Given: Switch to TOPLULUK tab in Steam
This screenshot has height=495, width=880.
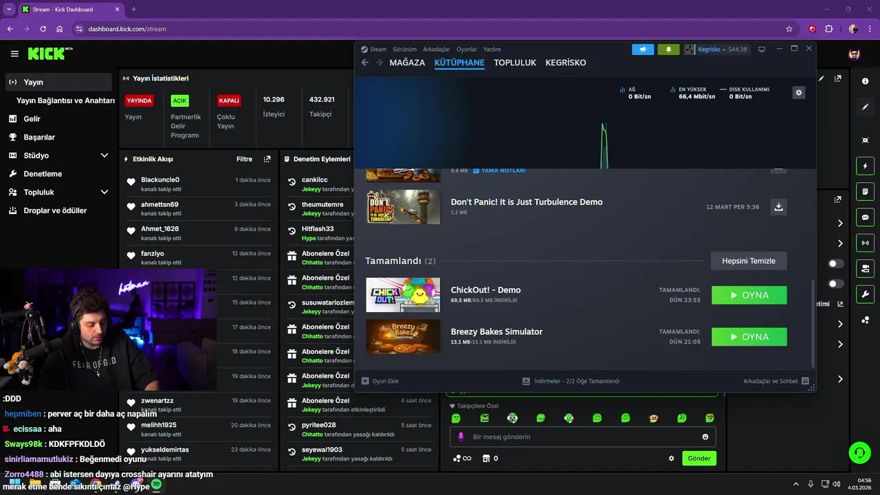Looking at the screenshot, I should tap(515, 63).
